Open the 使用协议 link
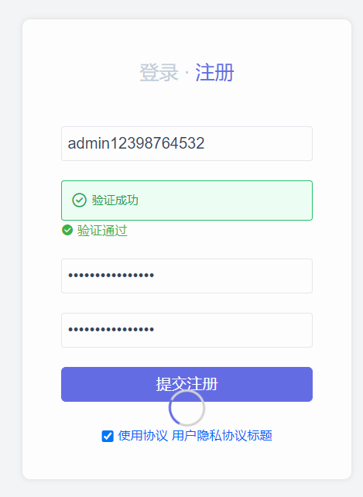Screen dimensions: 363x497 click(x=142, y=436)
